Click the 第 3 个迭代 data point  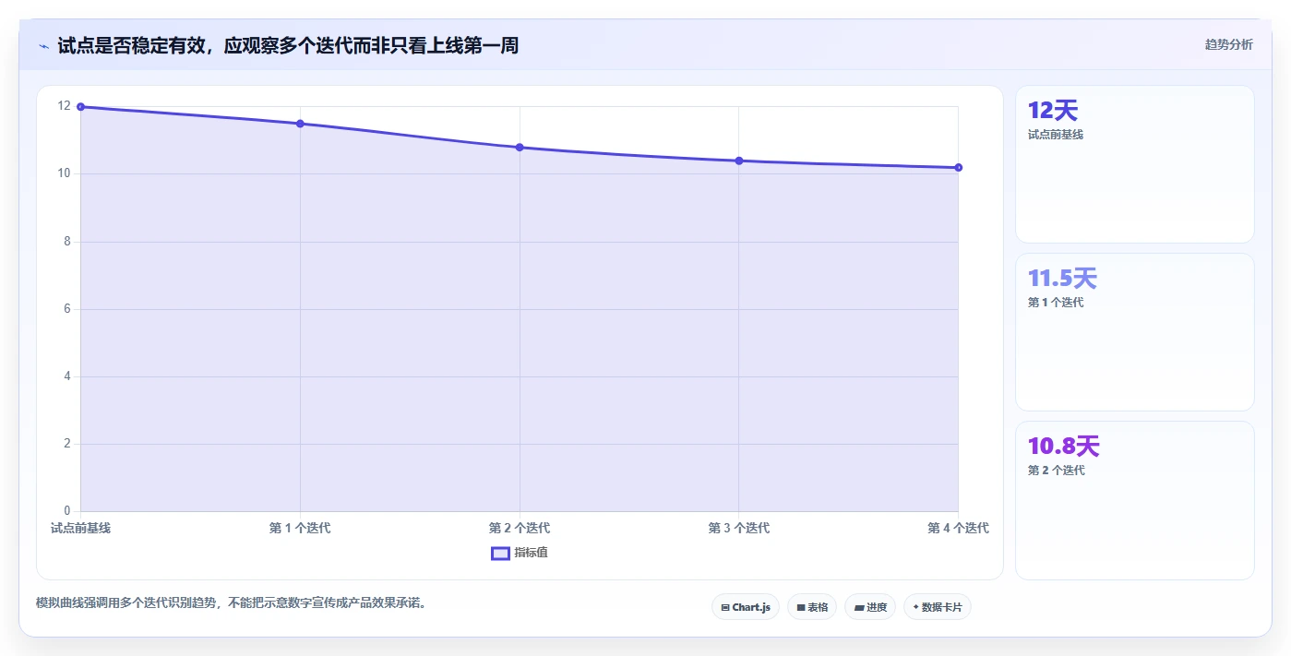[739, 161]
